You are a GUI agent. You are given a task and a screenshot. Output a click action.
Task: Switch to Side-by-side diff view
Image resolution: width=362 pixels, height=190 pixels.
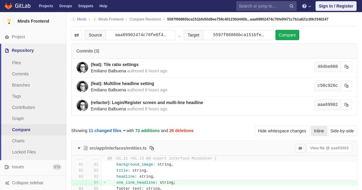tap(342, 131)
